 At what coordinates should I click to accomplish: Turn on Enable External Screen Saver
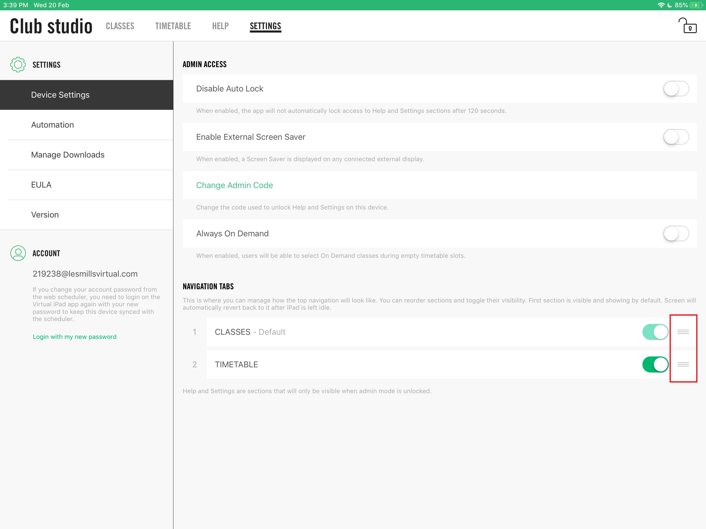click(676, 137)
